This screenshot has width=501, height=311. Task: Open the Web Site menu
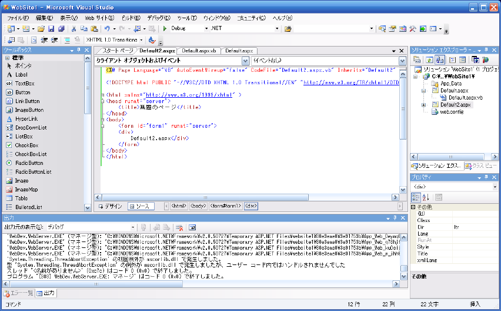[x=99, y=18]
